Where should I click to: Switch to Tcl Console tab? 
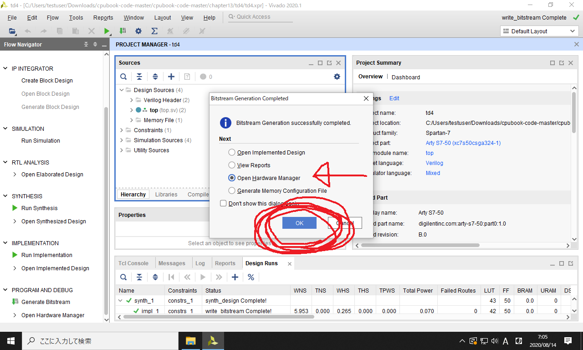(133, 263)
